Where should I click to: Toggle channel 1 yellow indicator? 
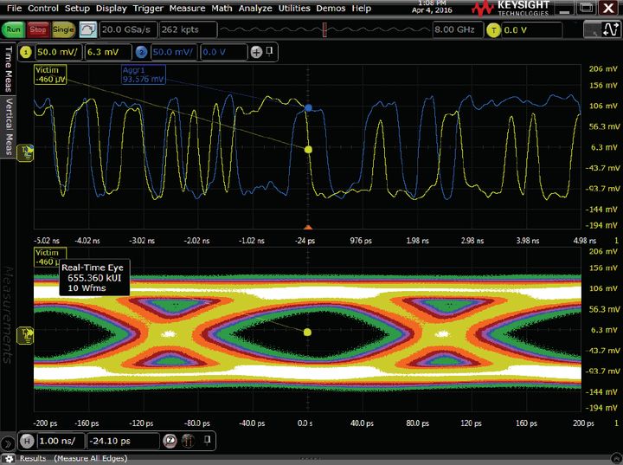tap(26, 53)
